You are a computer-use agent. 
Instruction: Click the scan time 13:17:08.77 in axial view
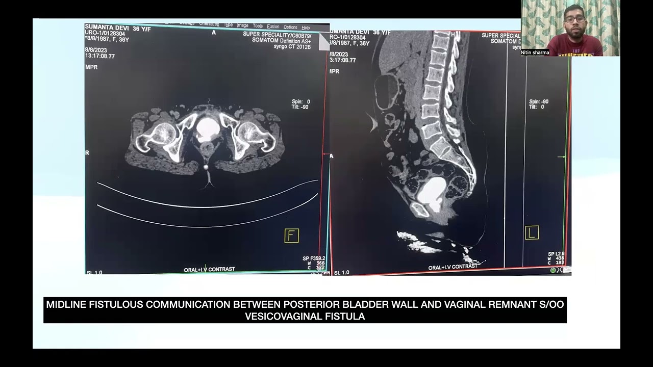click(100, 56)
